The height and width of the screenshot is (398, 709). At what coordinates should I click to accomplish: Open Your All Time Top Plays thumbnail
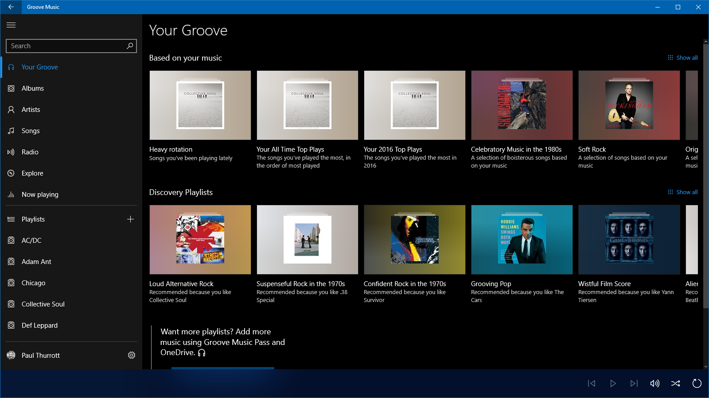click(308, 105)
